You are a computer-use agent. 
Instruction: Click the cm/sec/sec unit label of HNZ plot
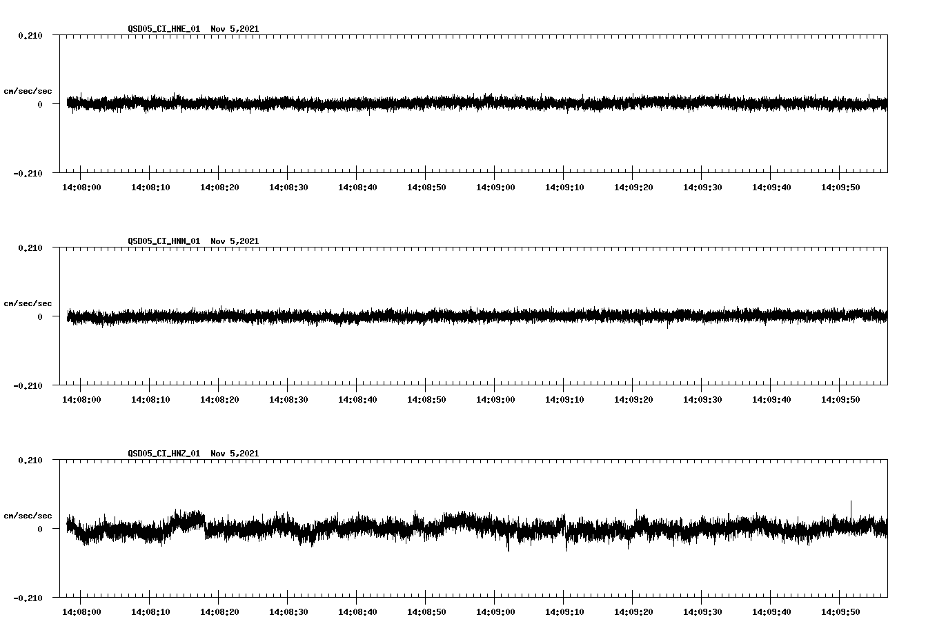tap(28, 516)
